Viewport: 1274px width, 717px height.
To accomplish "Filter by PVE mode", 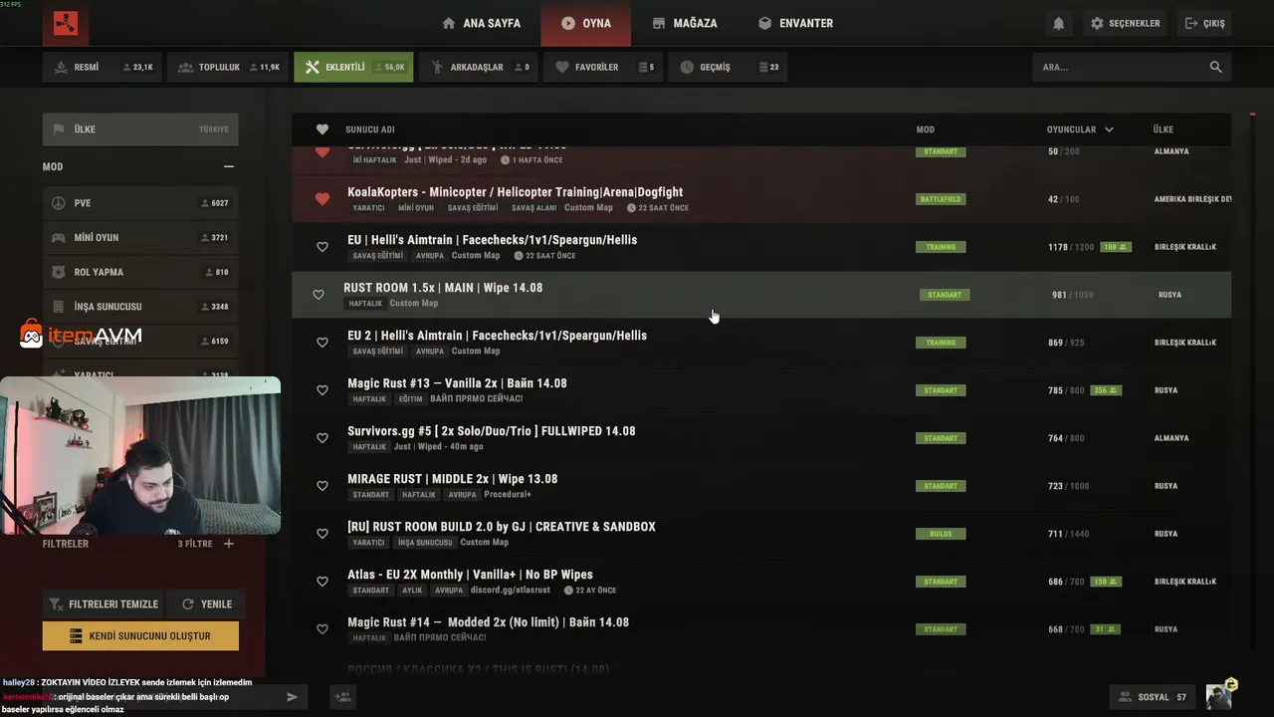I will coord(140,203).
